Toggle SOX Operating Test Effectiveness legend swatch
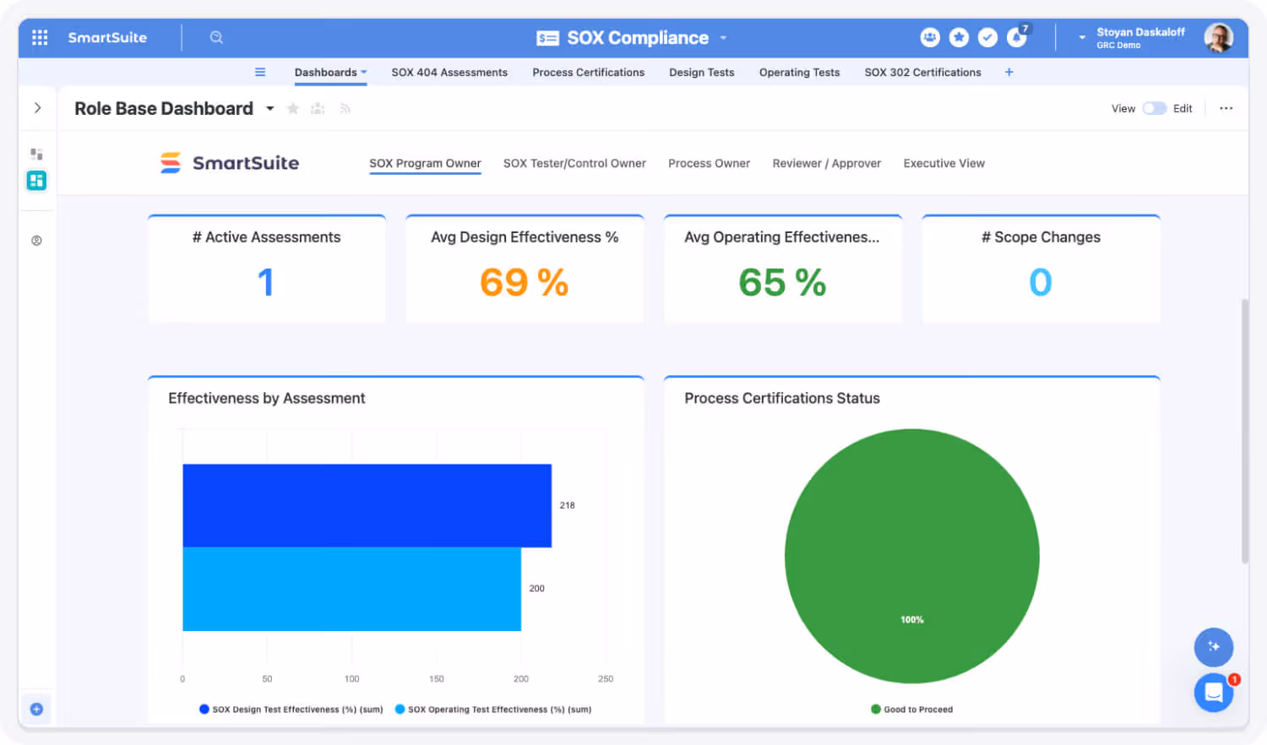1267x745 pixels. pyautogui.click(x=400, y=710)
